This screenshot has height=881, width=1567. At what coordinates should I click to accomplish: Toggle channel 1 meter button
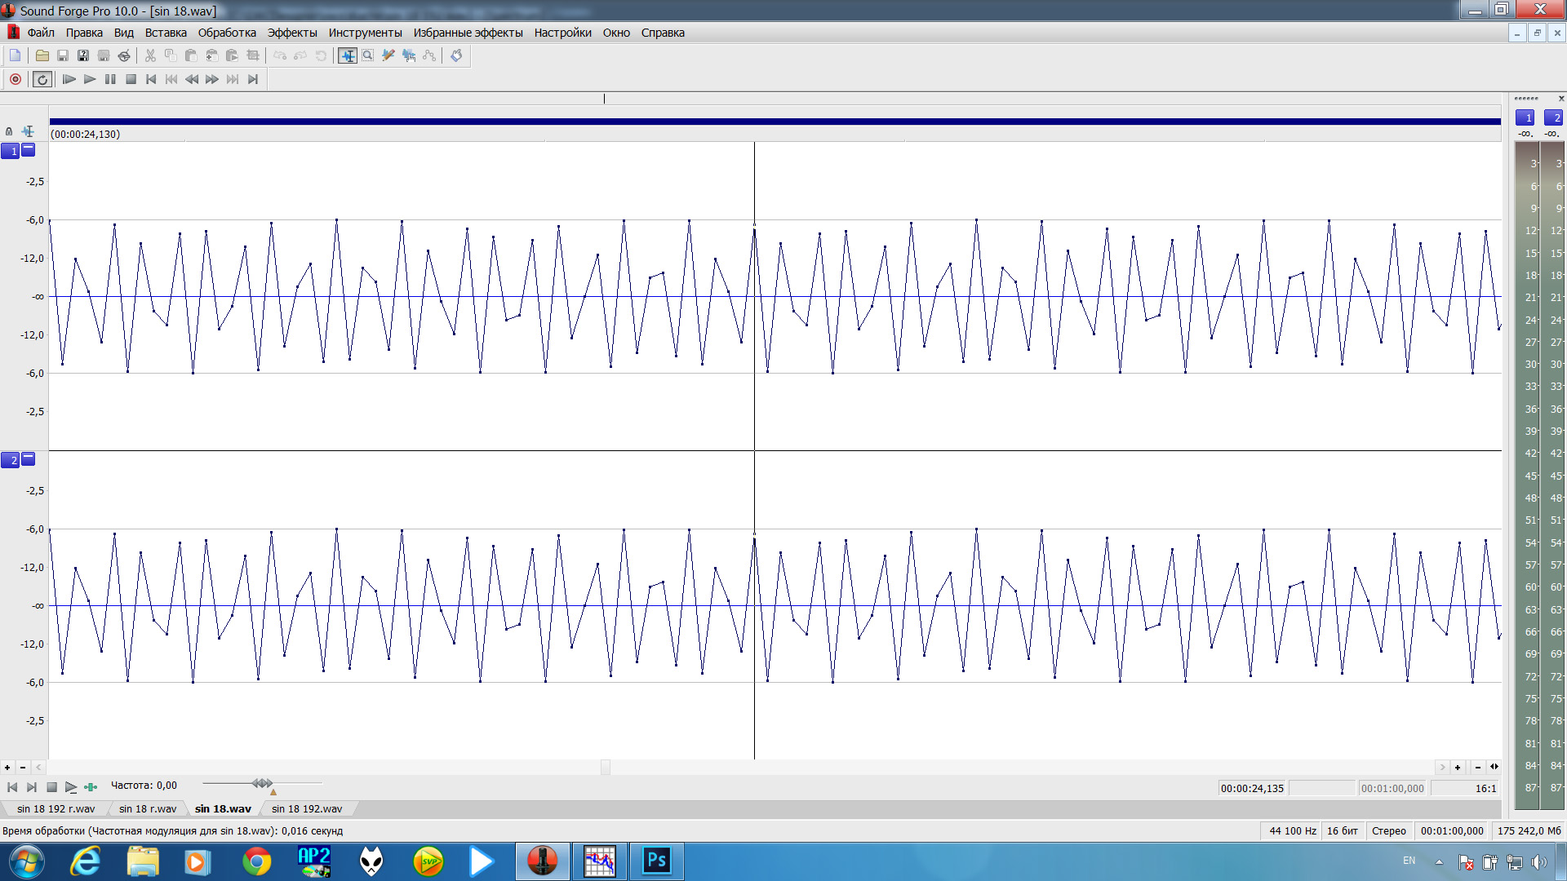1525,117
